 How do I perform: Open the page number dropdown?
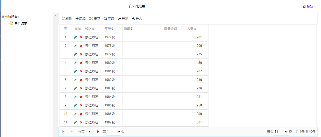[x=113, y=132]
